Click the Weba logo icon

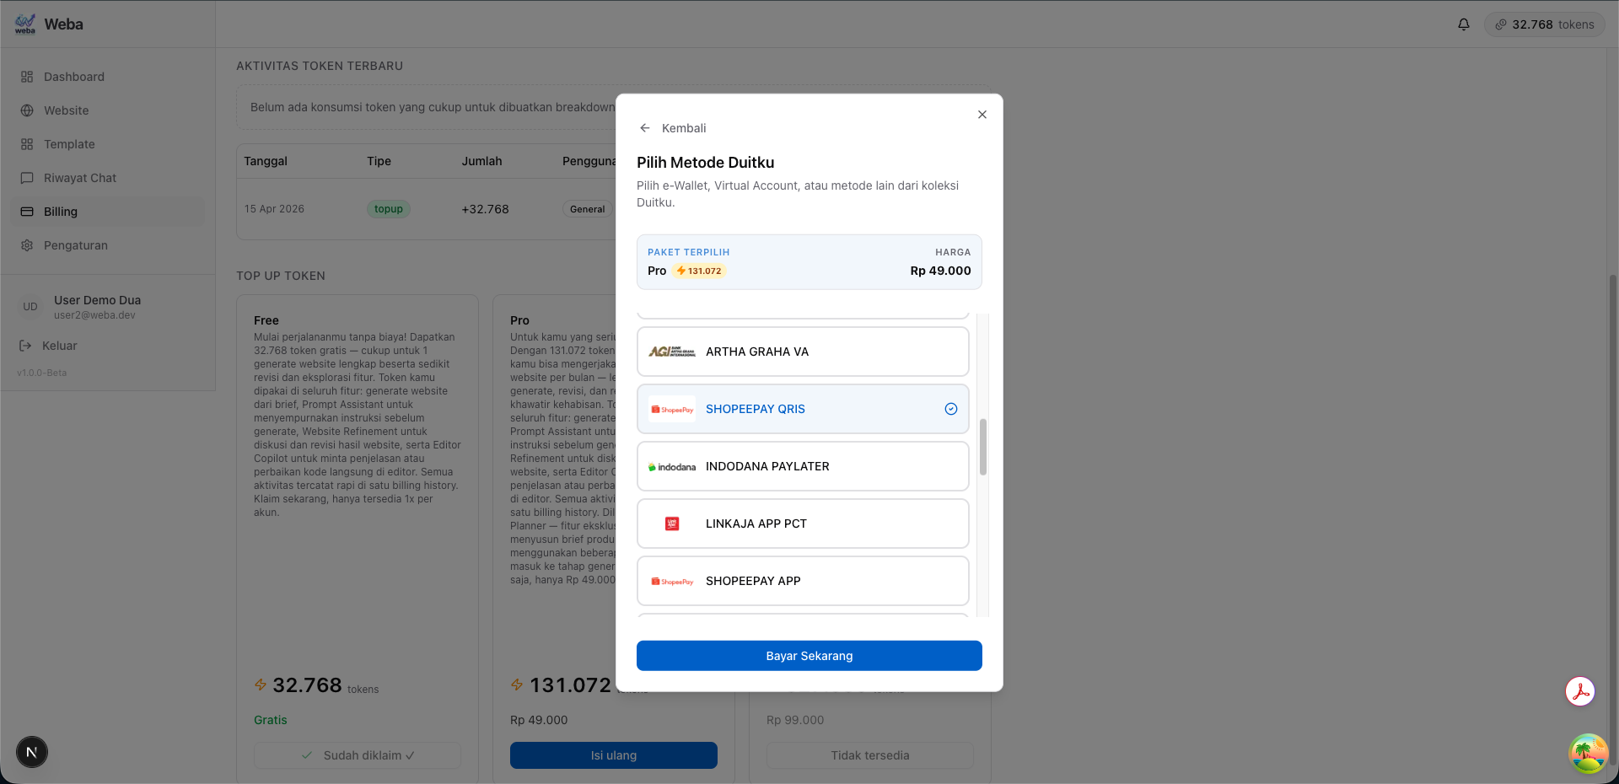(x=25, y=24)
